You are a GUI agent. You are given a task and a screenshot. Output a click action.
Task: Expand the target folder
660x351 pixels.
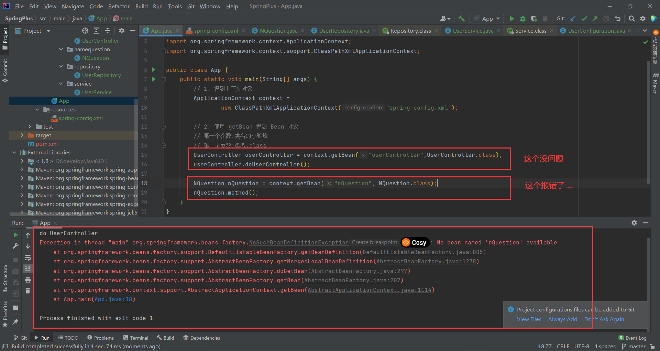click(22, 135)
